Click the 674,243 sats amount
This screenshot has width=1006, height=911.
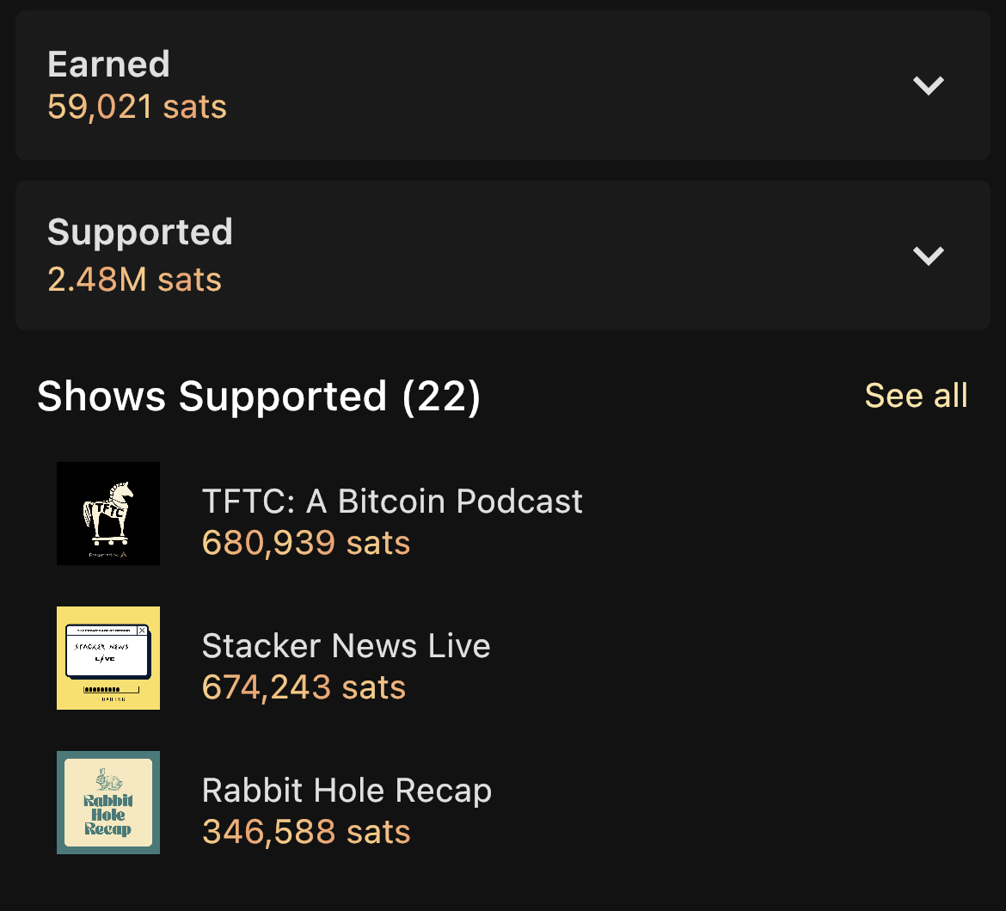coord(304,687)
